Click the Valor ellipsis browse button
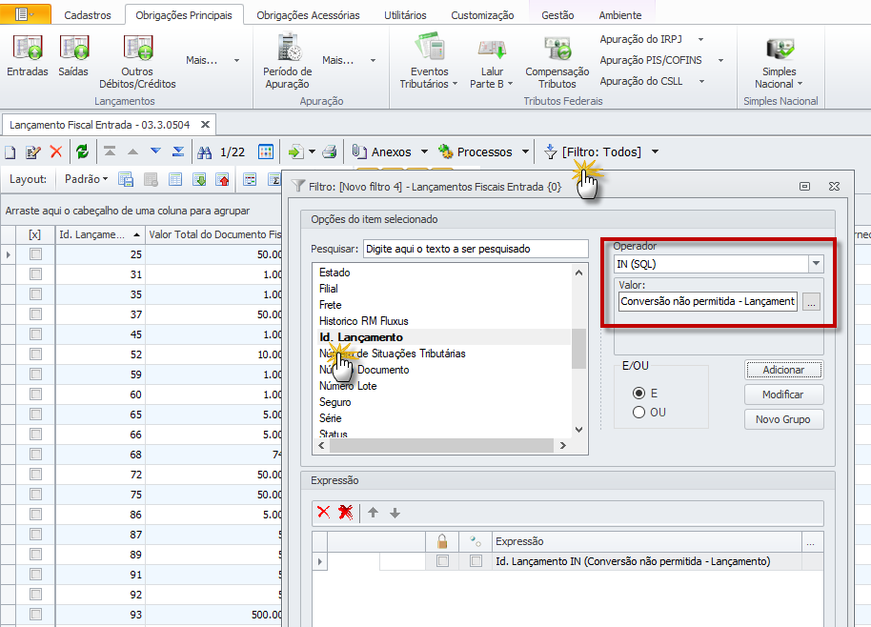The height and width of the screenshot is (627, 871). pyautogui.click(x=812, y=302)
